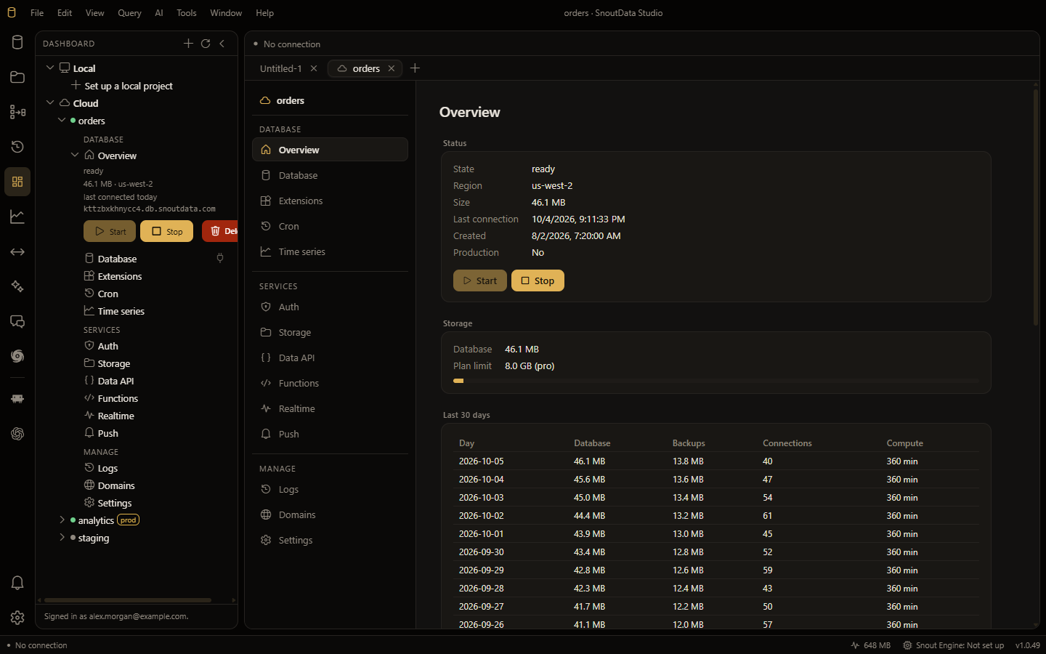Click Stop under the orders tree entry
This screenshot has height=654, width=1046.
[166, 231]
